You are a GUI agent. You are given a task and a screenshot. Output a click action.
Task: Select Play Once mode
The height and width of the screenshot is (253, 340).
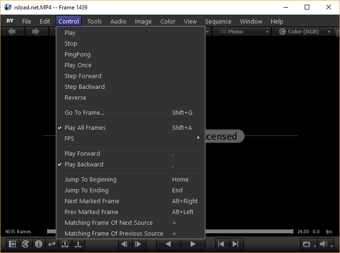(x=131, y=65)
